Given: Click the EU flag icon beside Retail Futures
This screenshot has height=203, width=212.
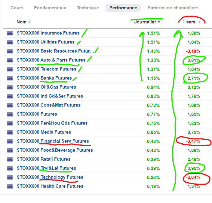Looking at the screenshot, I should pyautogui.click(x=10, y=159).
